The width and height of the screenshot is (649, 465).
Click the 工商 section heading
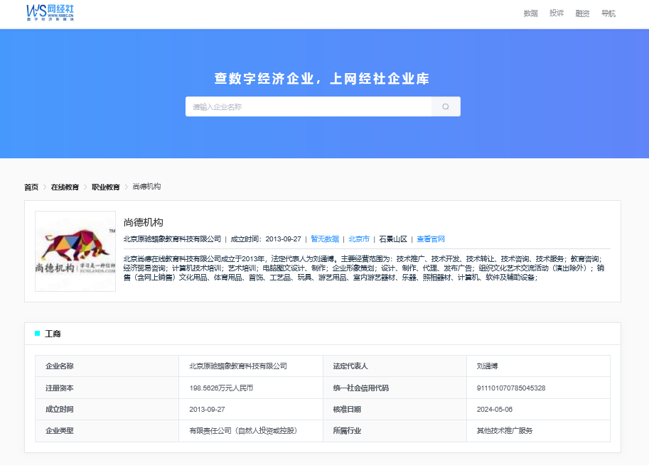coord(53,334)
